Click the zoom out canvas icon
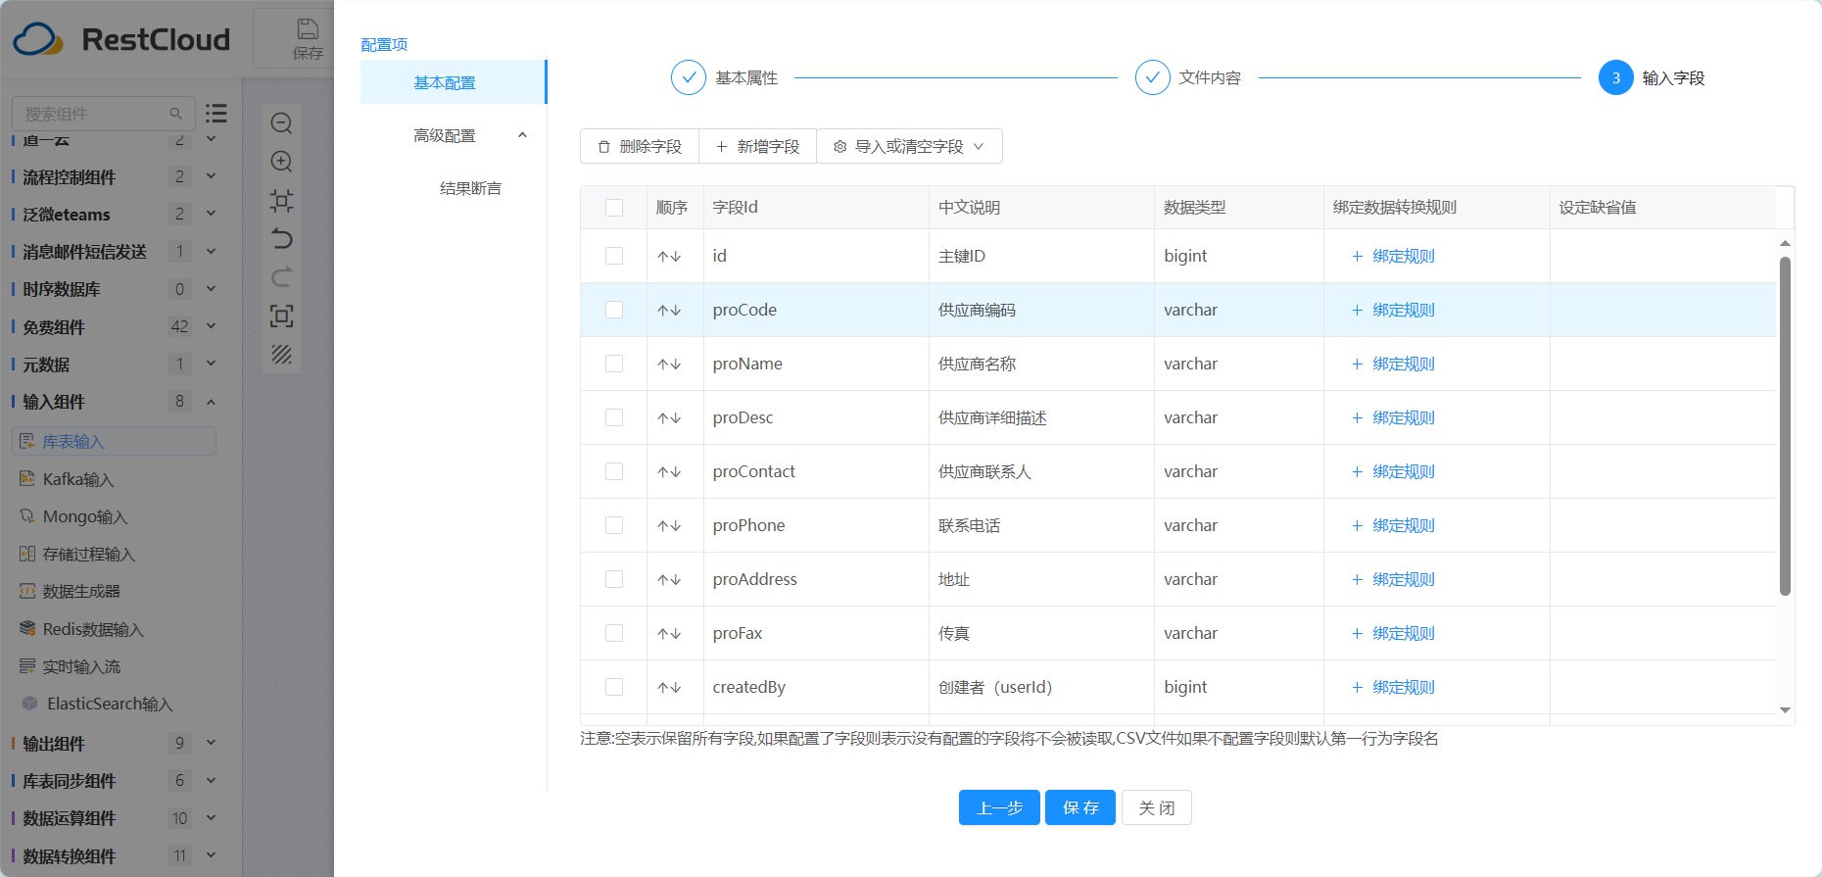 click(281, 123)
